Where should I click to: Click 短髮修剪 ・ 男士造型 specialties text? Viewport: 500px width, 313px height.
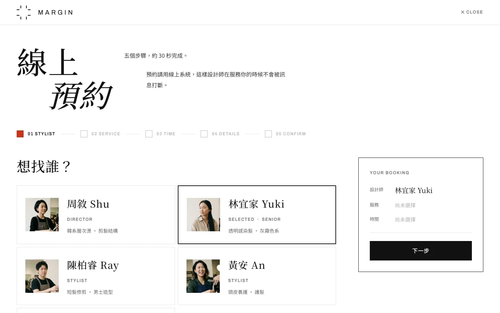(x=90, y=292)
